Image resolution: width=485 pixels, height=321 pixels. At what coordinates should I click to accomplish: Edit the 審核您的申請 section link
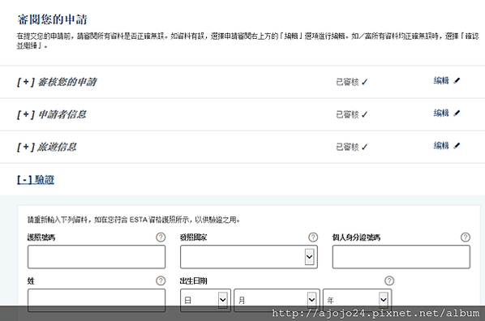(x=441, y=81)
